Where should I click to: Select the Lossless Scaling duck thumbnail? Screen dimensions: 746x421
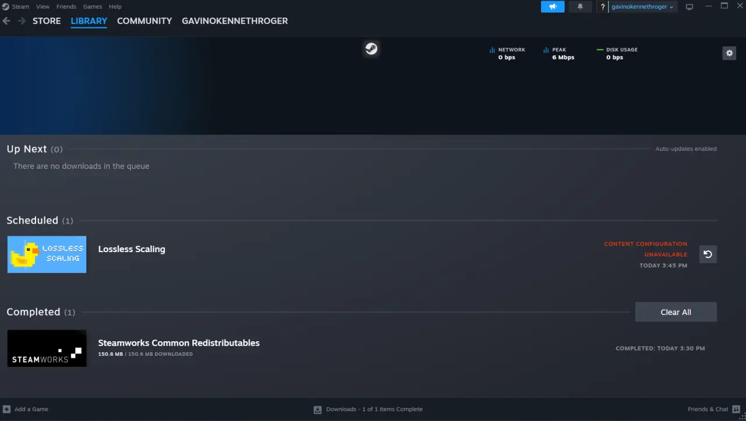pos(47,254)
